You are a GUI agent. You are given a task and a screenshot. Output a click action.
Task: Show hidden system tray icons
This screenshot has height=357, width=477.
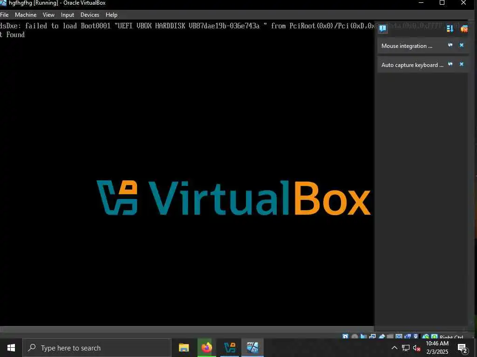(394, 348)
